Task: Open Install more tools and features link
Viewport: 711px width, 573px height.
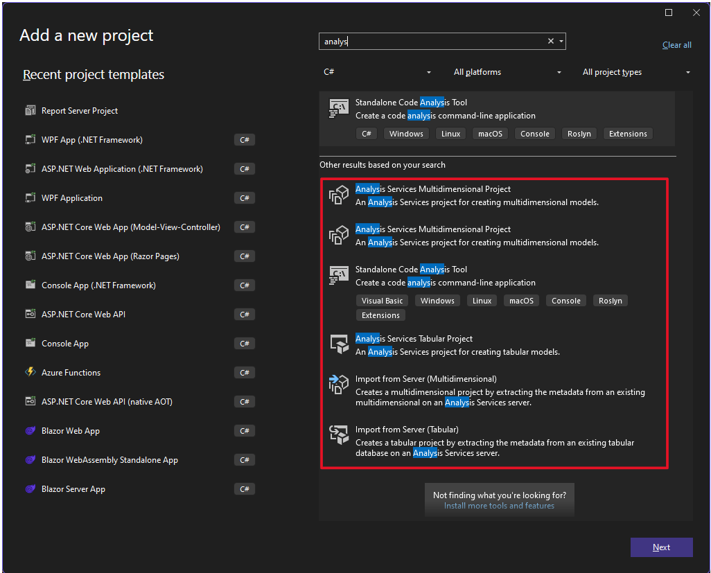Action: (499, 506)
